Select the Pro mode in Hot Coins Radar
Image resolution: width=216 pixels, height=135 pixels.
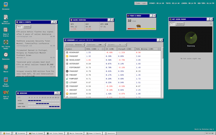(172, 24)
